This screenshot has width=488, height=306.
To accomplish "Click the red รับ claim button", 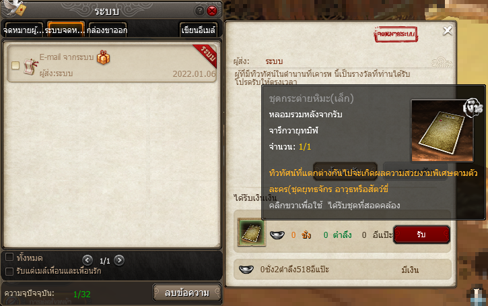I will pos(421,235).
